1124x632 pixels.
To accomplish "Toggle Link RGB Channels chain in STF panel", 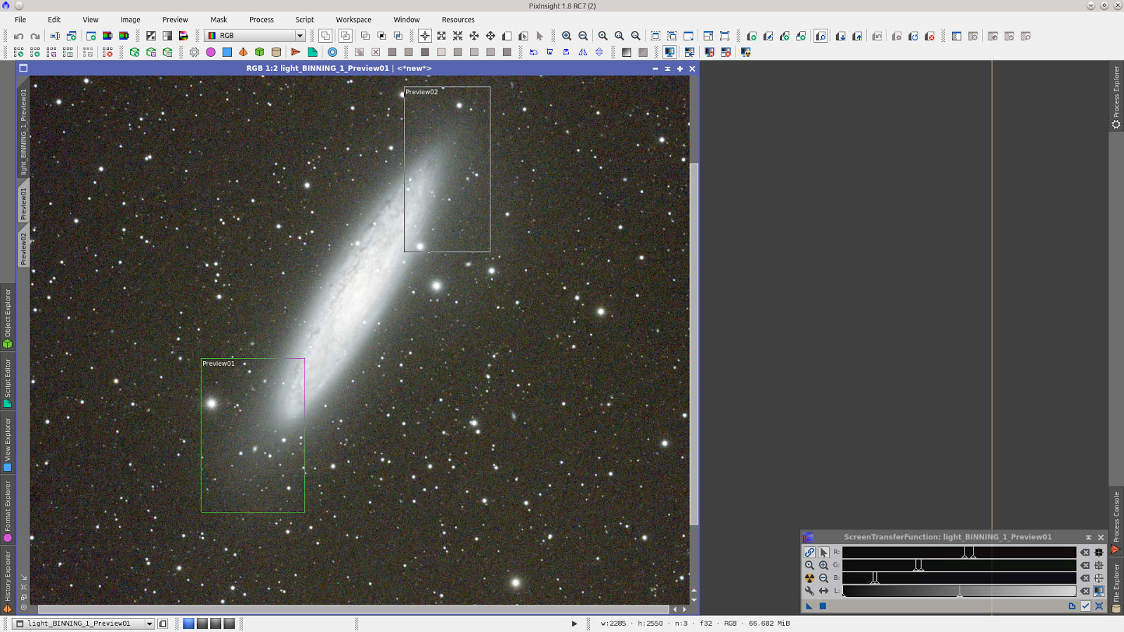I will (809, 553).
